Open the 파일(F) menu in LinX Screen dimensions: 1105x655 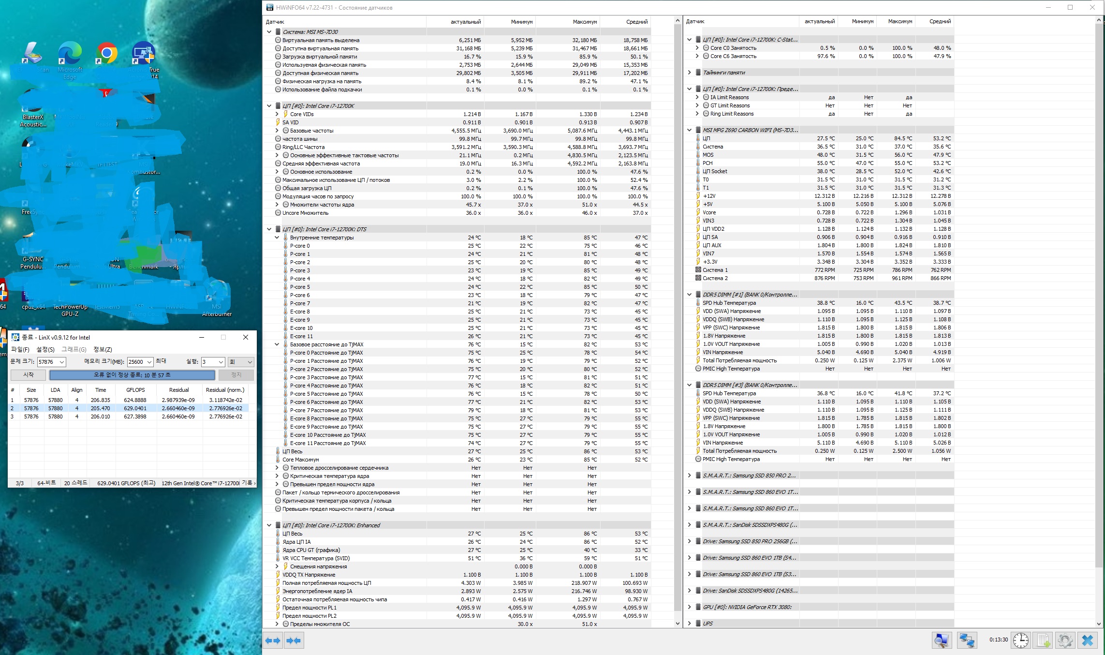20,349
